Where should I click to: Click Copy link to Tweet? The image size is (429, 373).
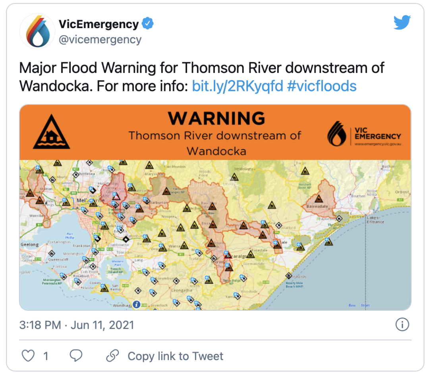point(176,356)
